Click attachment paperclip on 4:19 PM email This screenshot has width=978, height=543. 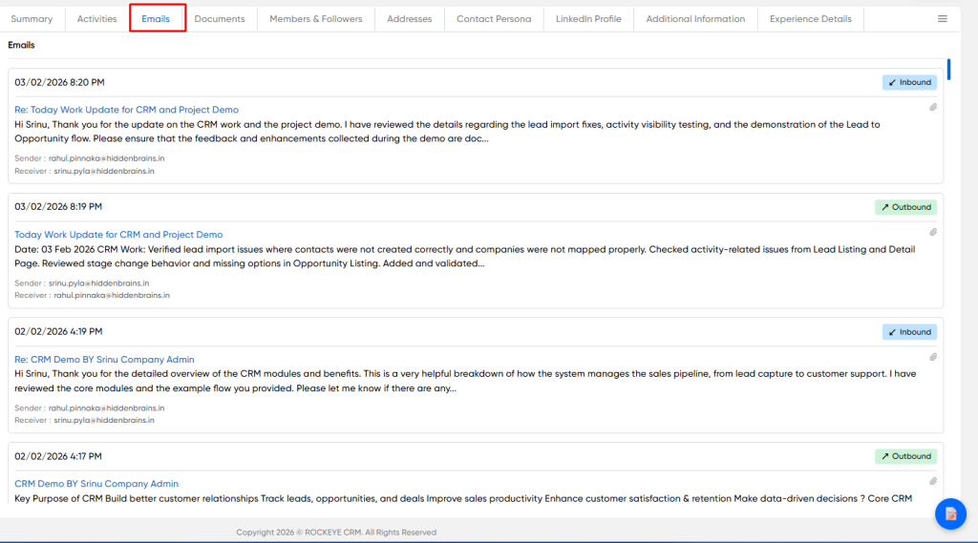[x=933, y=357]
